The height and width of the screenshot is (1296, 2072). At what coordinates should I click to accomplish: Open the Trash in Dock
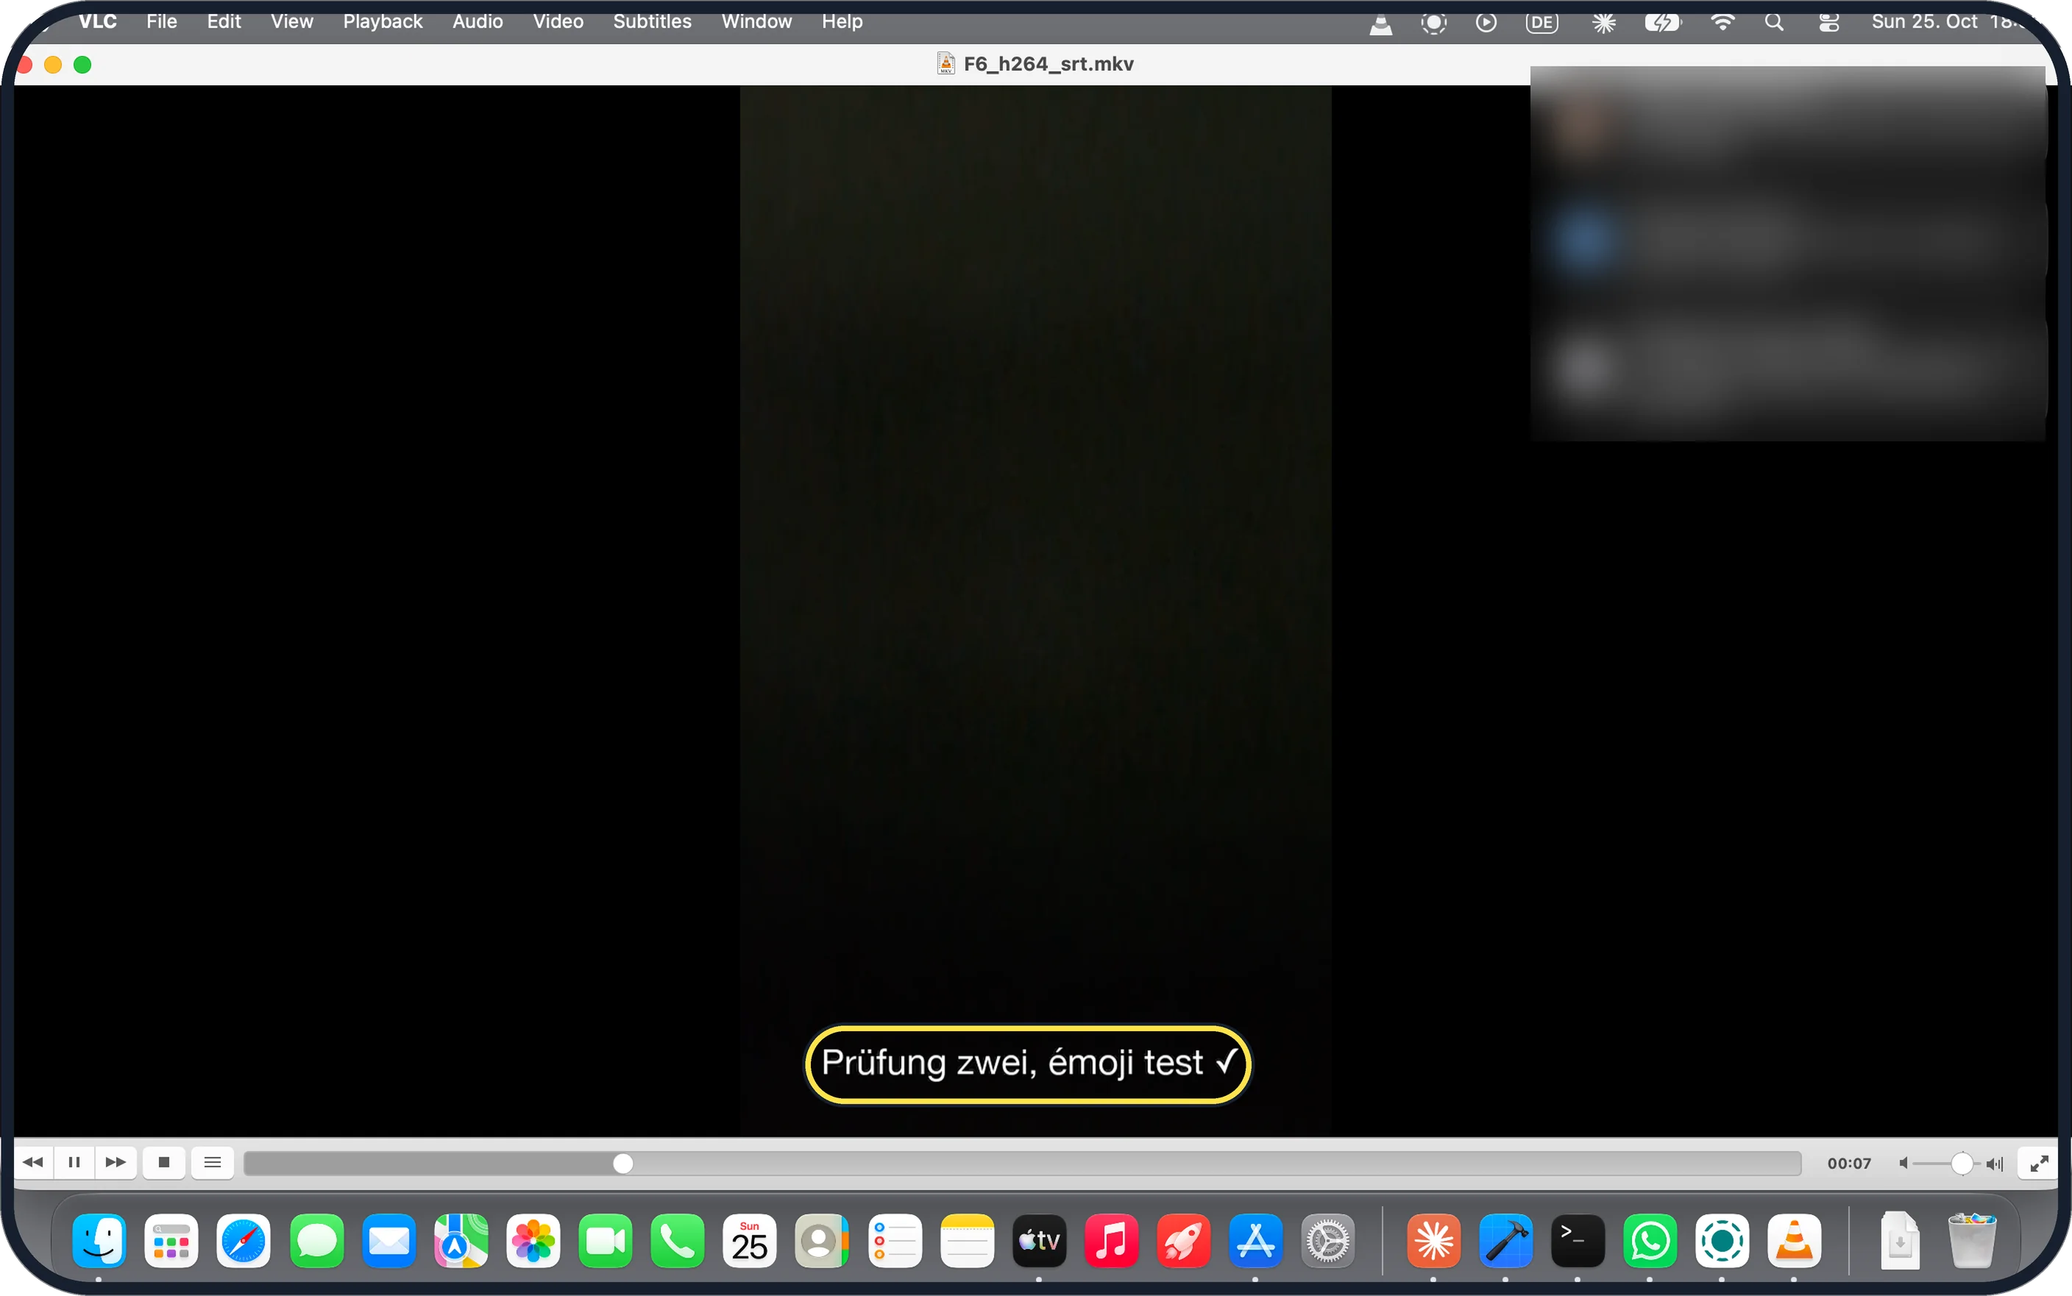1972,1240
